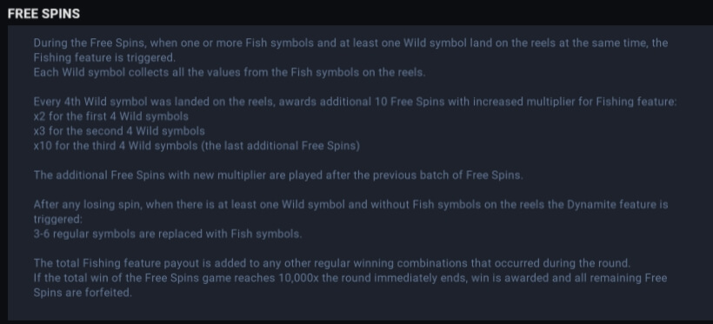Viewport: 713px width, 324px height.
Task: Click the 'last additional Free Spins' parenthetical text
Action: pos(281,146)
